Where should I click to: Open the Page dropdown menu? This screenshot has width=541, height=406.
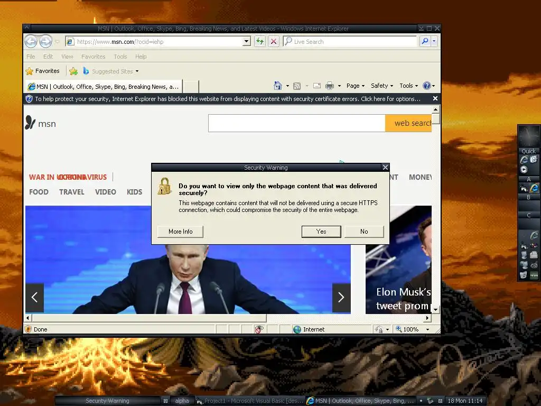(x=356, y=86)
